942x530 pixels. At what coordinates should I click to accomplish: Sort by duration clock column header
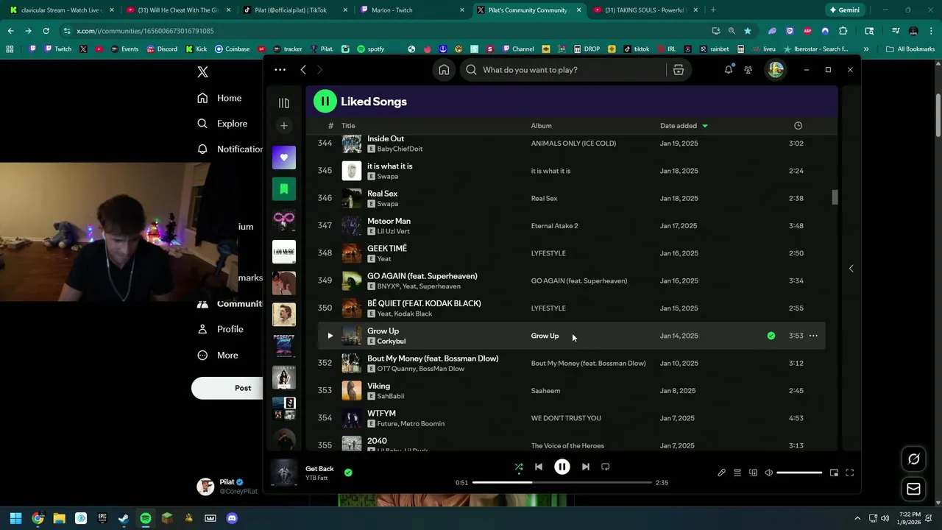798,126
